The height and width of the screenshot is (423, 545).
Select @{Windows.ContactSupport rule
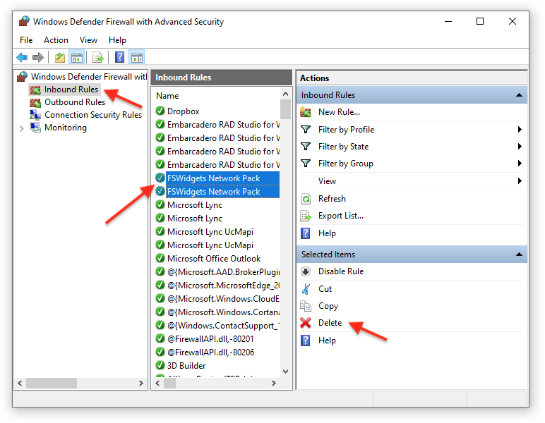pyautogui.click(x=224, y=326)
